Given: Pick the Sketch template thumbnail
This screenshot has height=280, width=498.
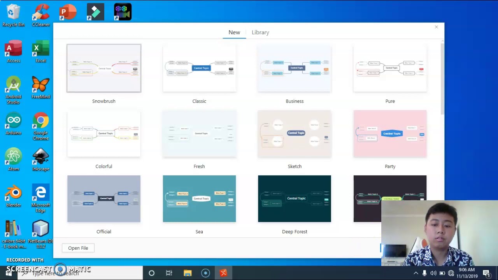Looking at the screenshot, I should tap(295, 134).
